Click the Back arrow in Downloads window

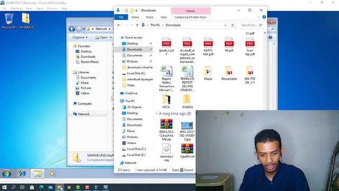tap(119, 25)
